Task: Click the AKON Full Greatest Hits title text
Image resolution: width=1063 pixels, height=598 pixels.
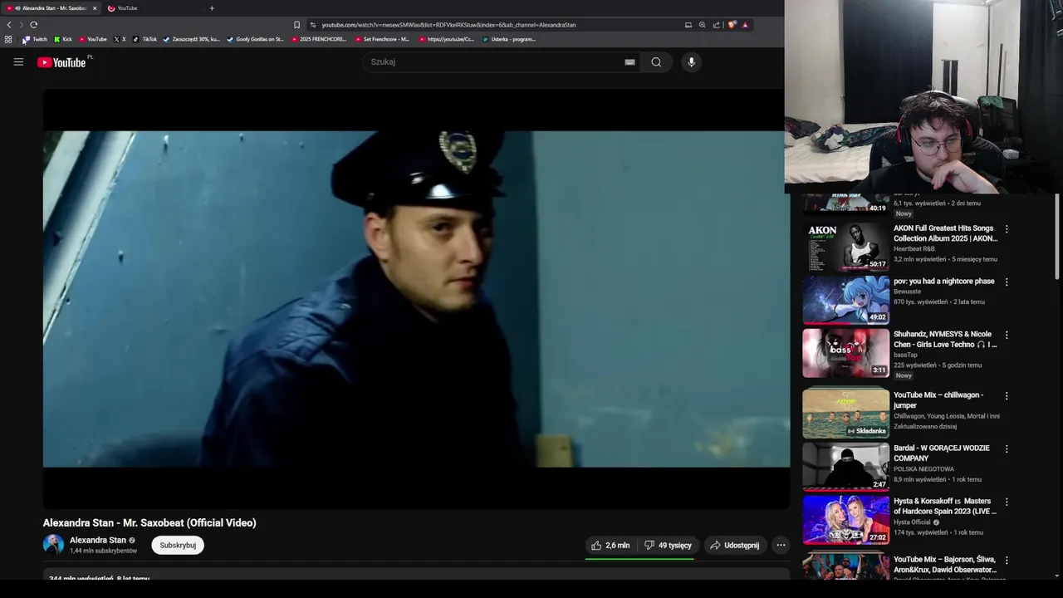Action: click(945, 233)
